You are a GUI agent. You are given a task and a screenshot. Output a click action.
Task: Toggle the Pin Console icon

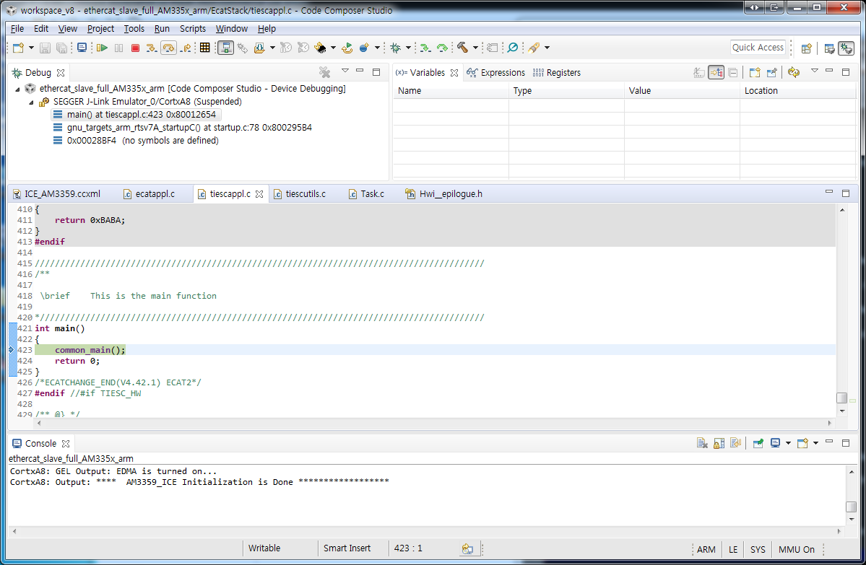pyautogui.click(x=758, y=442)
